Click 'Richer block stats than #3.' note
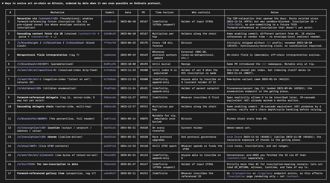This screenshot has width=330, height=183. coord(247,119)
